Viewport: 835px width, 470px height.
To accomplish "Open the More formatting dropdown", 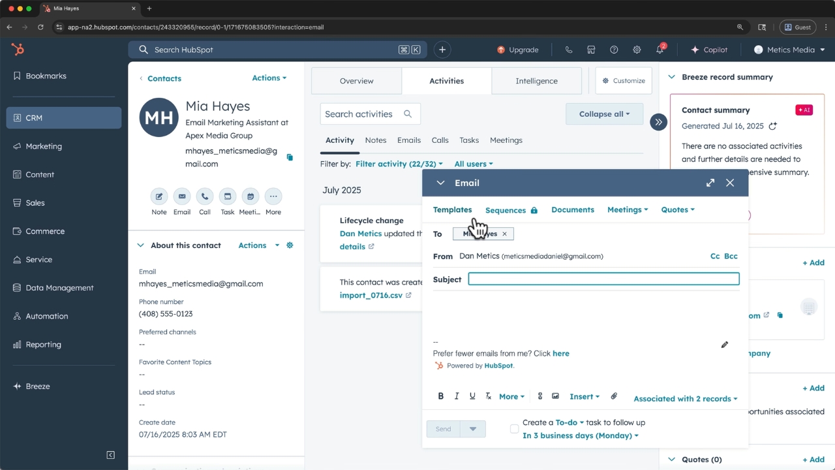I will tap(511, 396).
